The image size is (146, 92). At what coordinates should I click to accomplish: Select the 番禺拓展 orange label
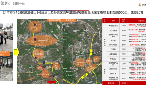click(x=69, y=20)
